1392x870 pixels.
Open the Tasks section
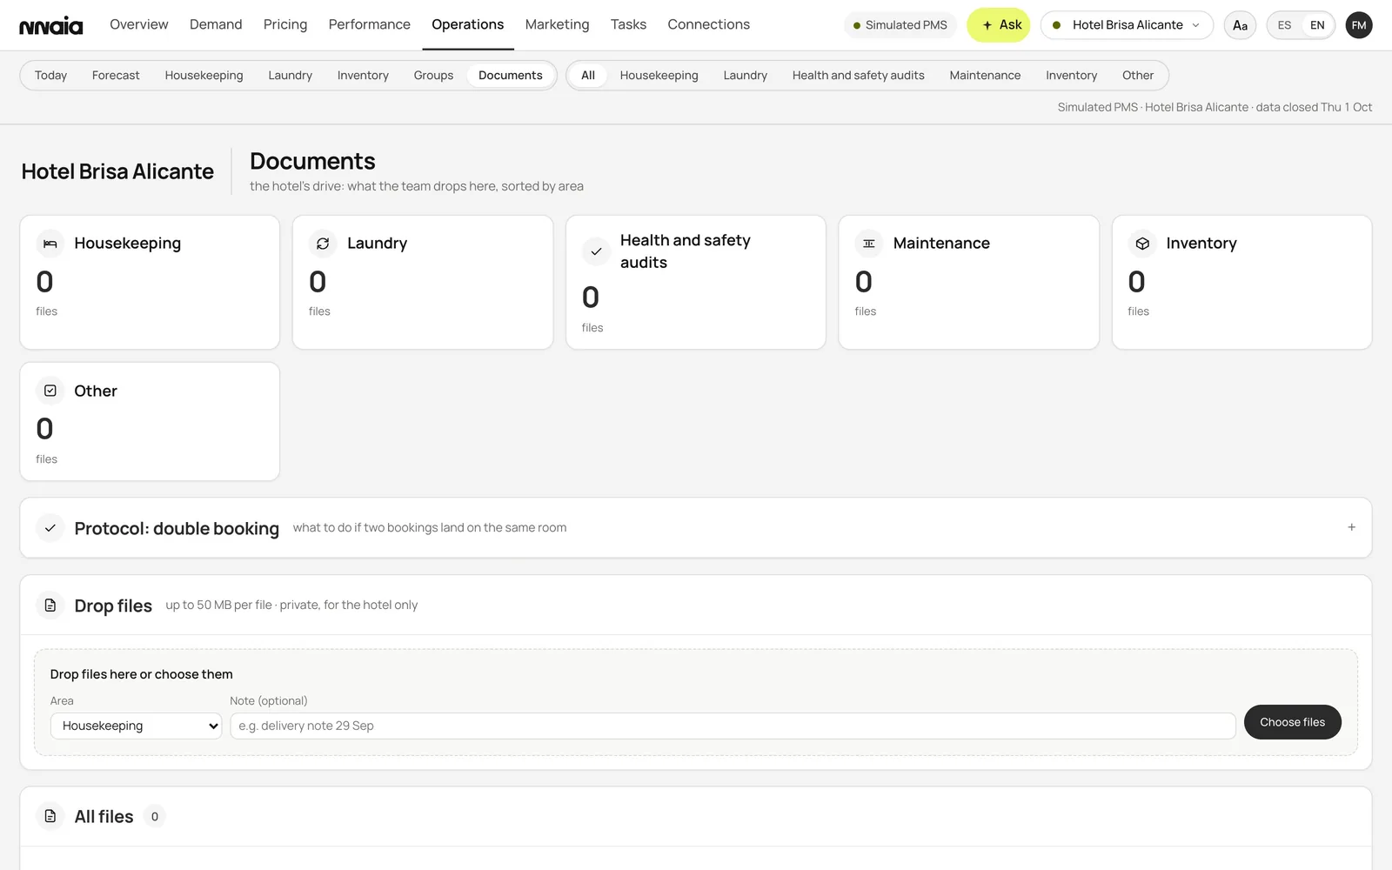pyautogui.click(x=628, y=24)
